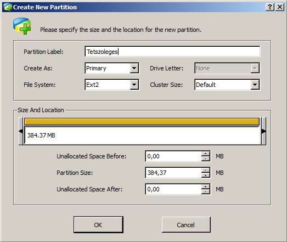Click the title bar partition icon

point(8,7)
